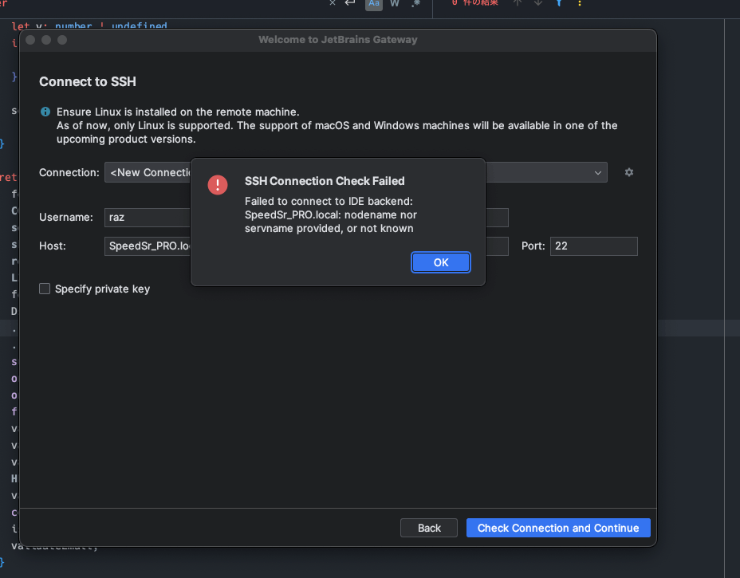Open the Connection dropdown arrow
Screen dimensions: 740x578
[597, 173]
